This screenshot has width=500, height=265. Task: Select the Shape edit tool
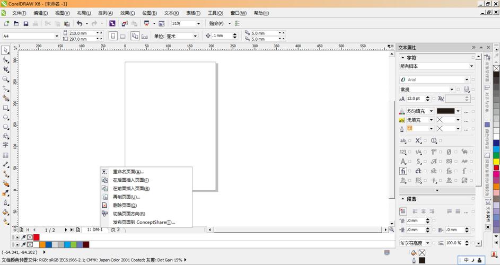tap(5, 60)
